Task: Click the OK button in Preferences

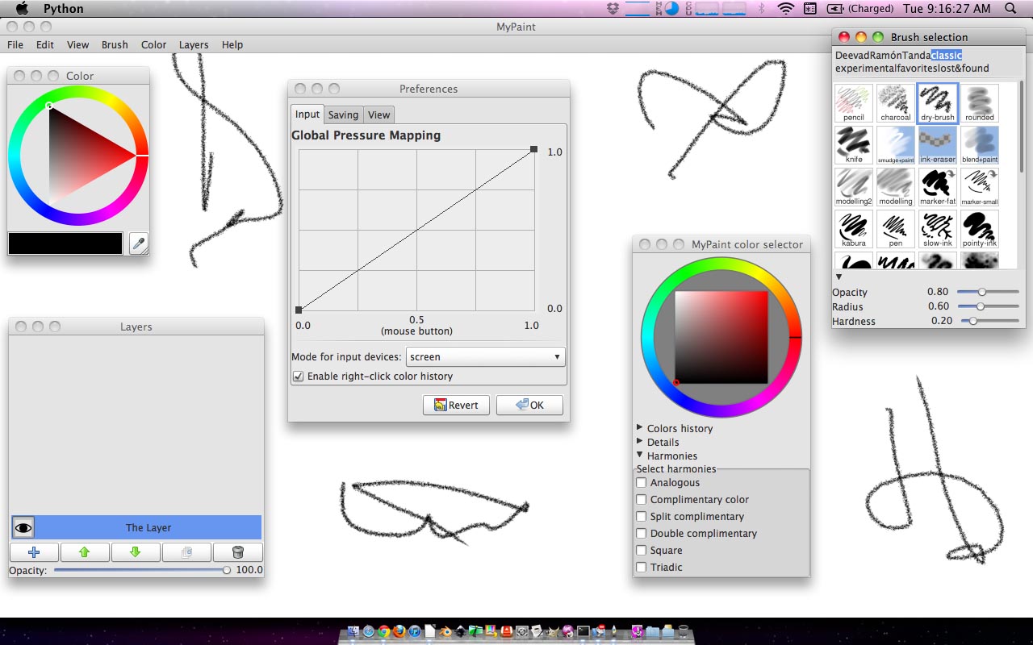Action: (529, 405)
